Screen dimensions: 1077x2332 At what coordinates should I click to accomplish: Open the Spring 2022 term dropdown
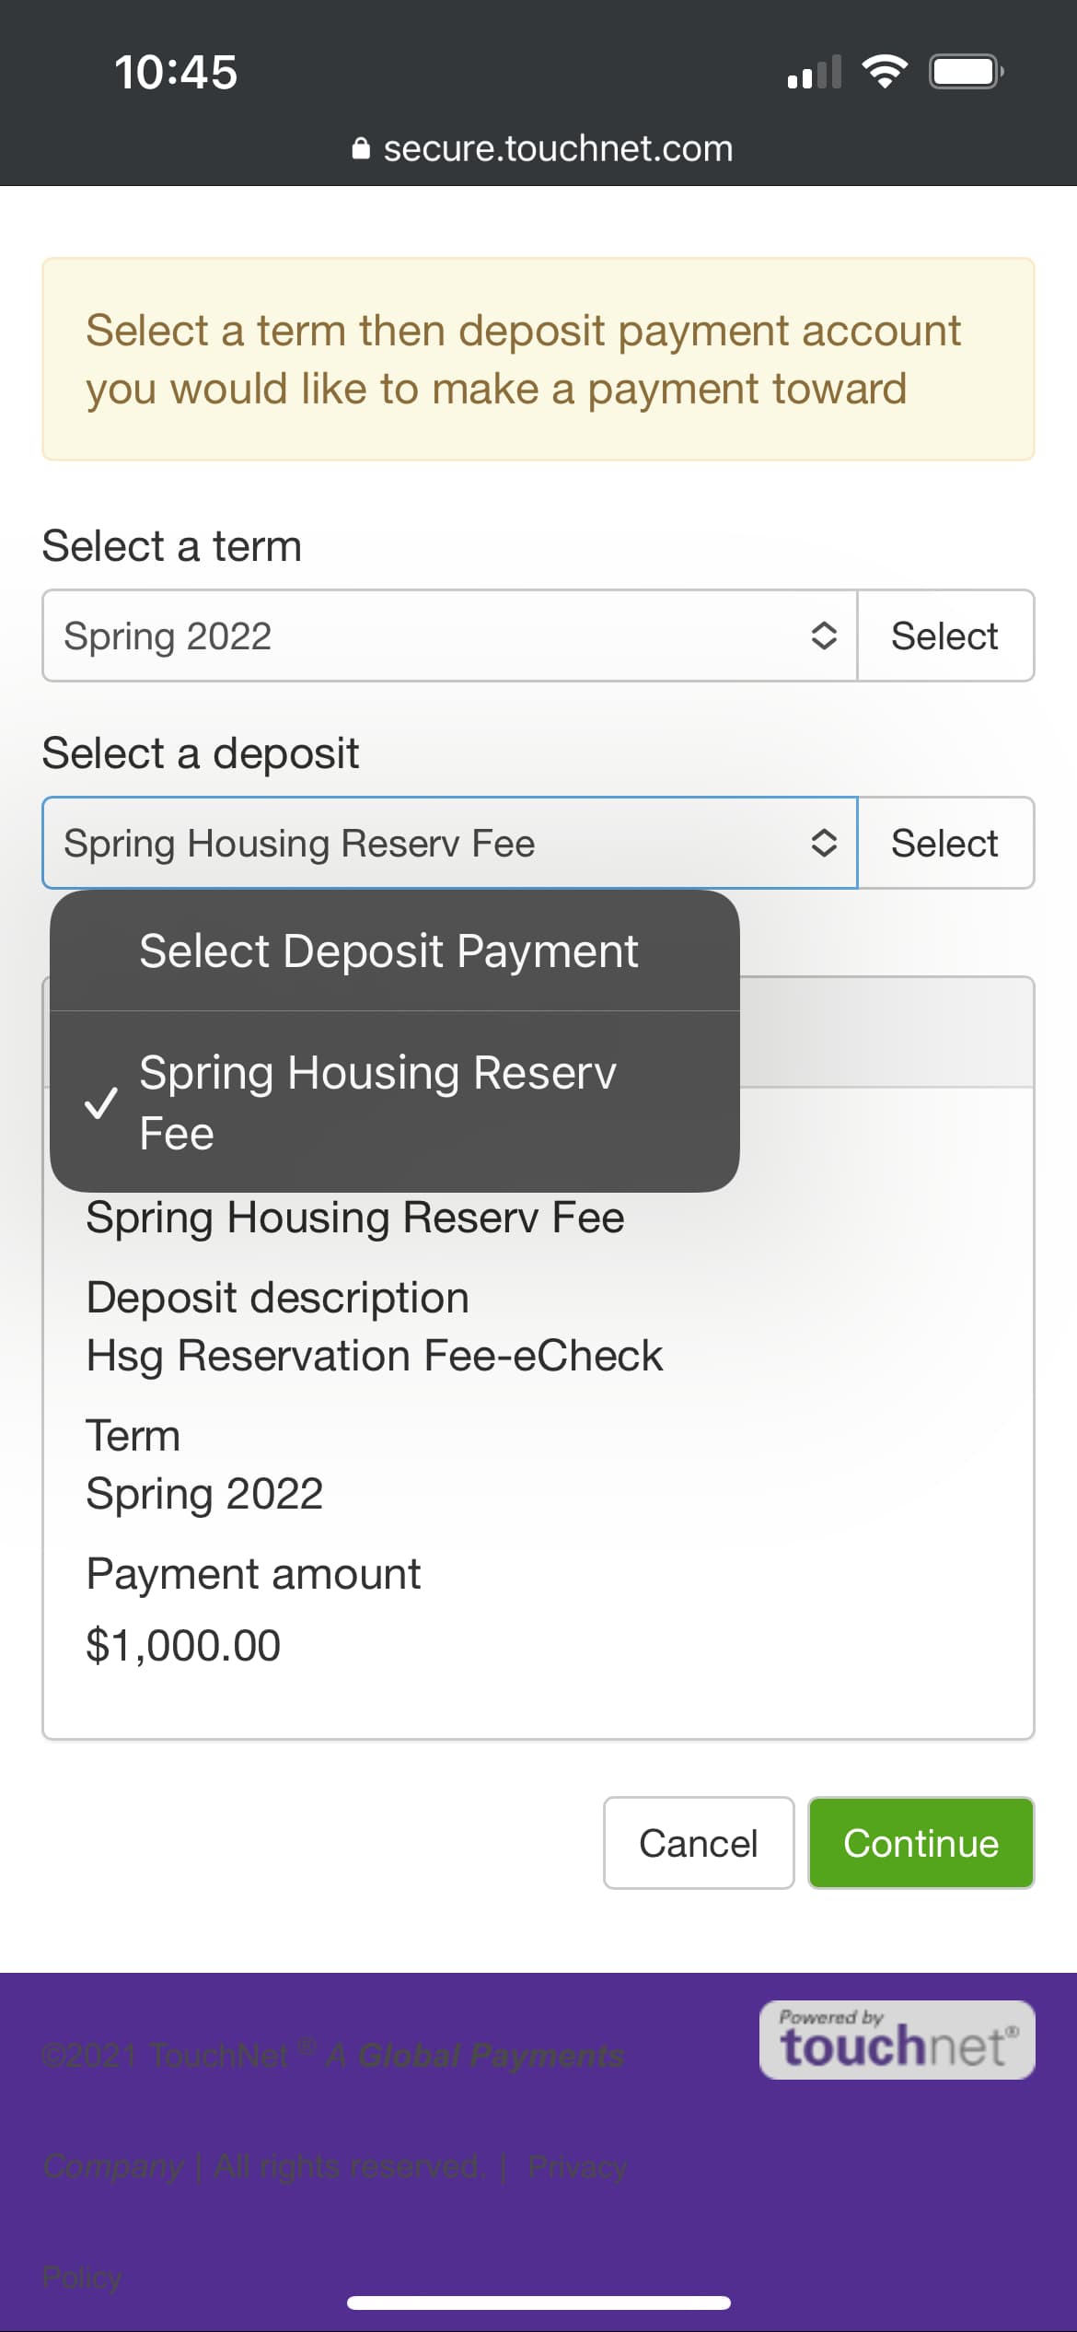pos(433,635)
